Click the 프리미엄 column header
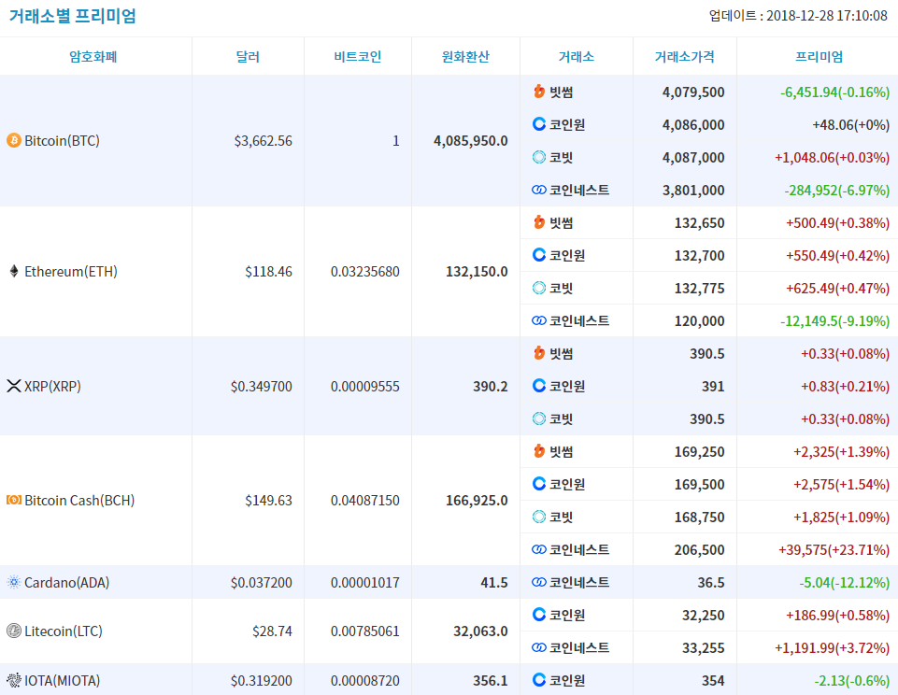Screen dimensions: 898x695 (819, 57)
